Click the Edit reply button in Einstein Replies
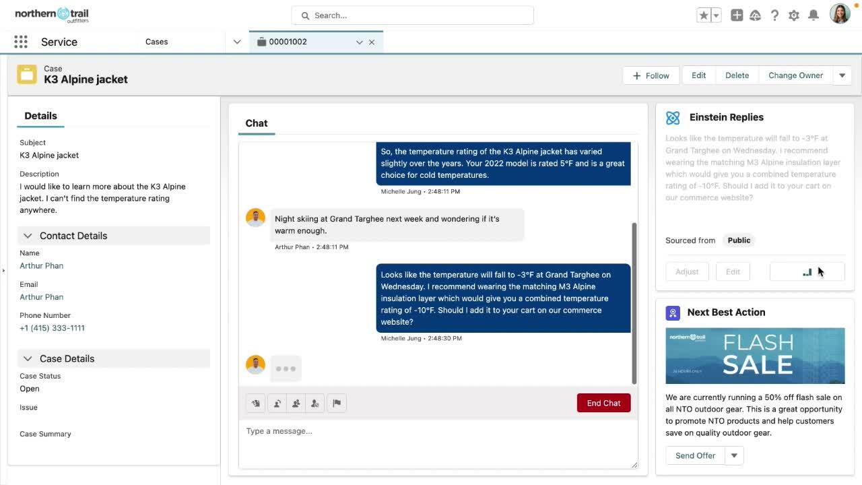Image resolution: width=862 pixels, height=485 pixels. pos(733,271)
